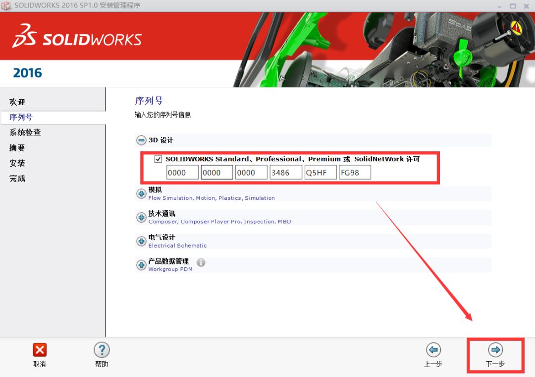
Task: Select 欢迎 in the sidebar
Action: (17, 102)
